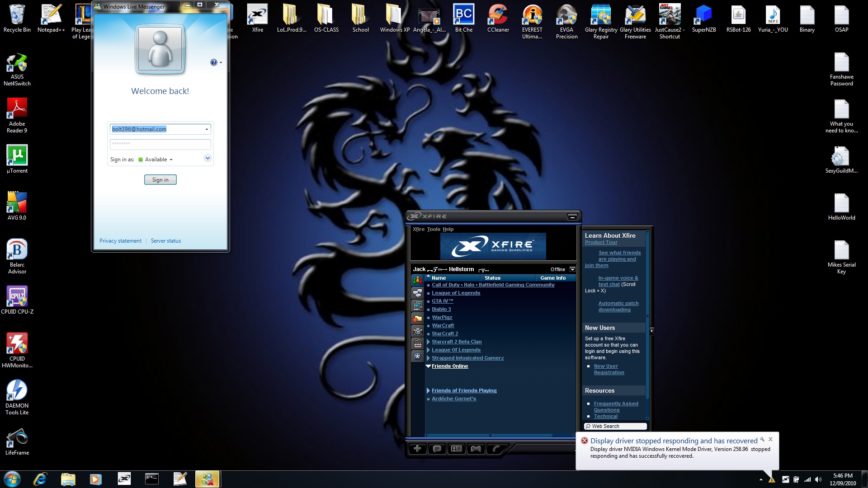
Task: Open Xfire star sidebar icon
Action: [417, 357]
